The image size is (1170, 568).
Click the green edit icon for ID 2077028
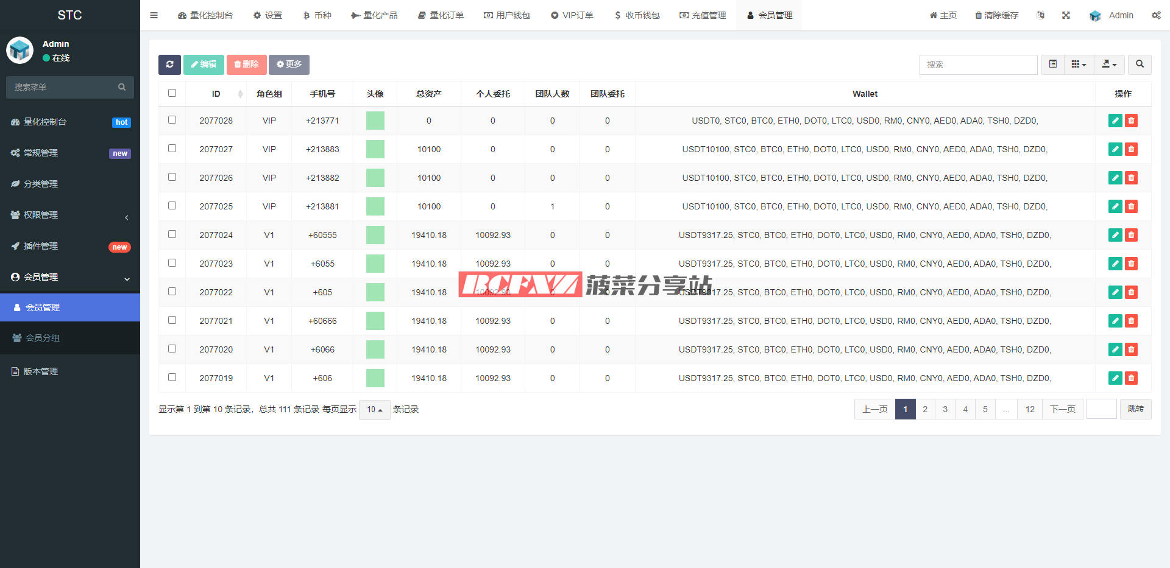[1115, 121]
